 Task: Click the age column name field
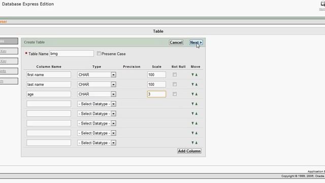click(49, 94)
